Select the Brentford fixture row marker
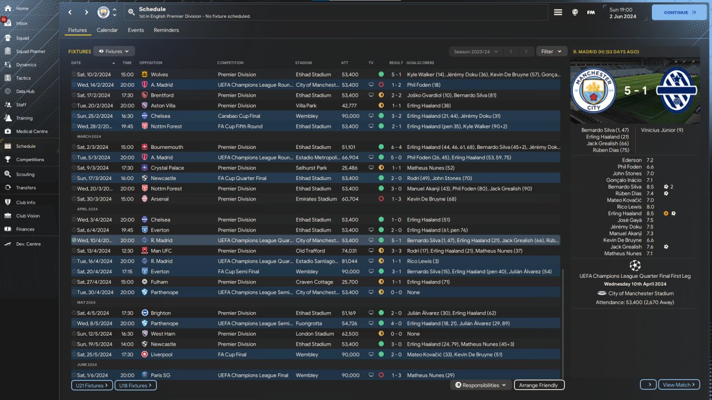 click(74, 96)
